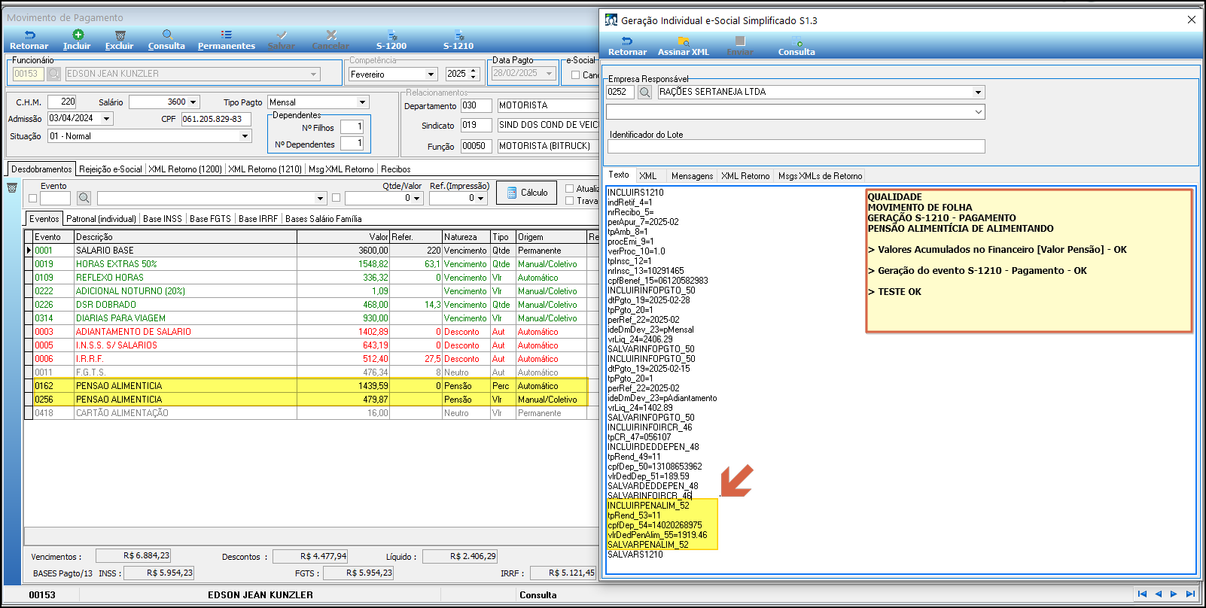Open the Evento description dropdown

[x=320, y=199]
